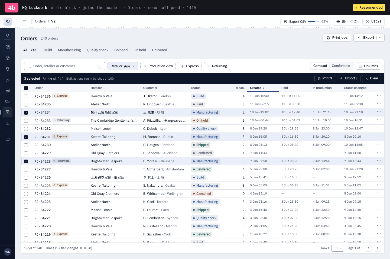Image resolution: width=390 pixels, height=259 pixels.
Task: Open the dashboard grid icon in sidebar
Action: (x=8, y=47)
